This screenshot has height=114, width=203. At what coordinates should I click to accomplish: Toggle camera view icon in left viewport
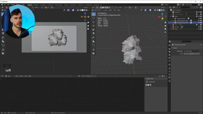88,29
